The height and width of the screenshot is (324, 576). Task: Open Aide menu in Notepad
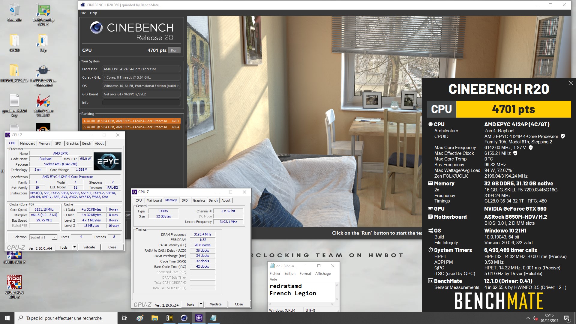pyautogui.click(x=273, y=279)
